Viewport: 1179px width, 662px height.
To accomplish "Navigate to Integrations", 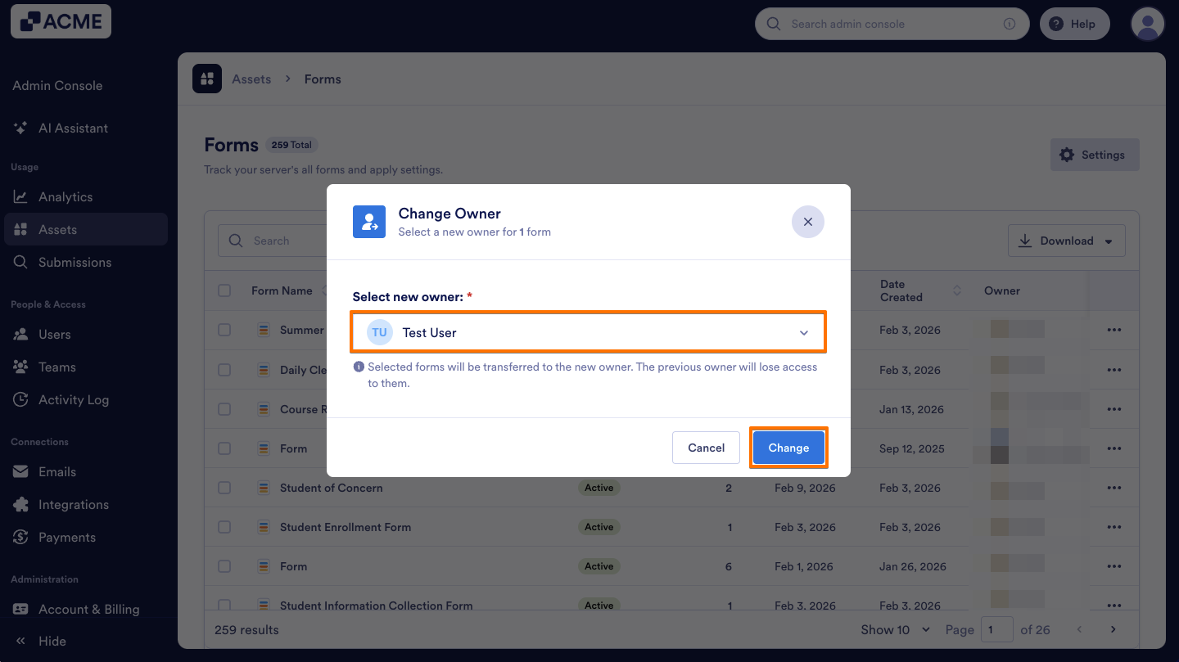I will tap(73, 504).
